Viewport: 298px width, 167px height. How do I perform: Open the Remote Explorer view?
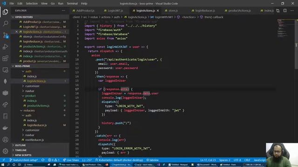[5, 70]
